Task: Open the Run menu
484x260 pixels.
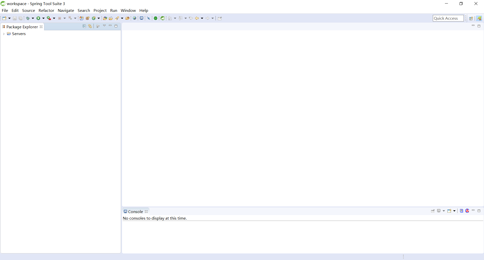Action: tap(114, 10)
